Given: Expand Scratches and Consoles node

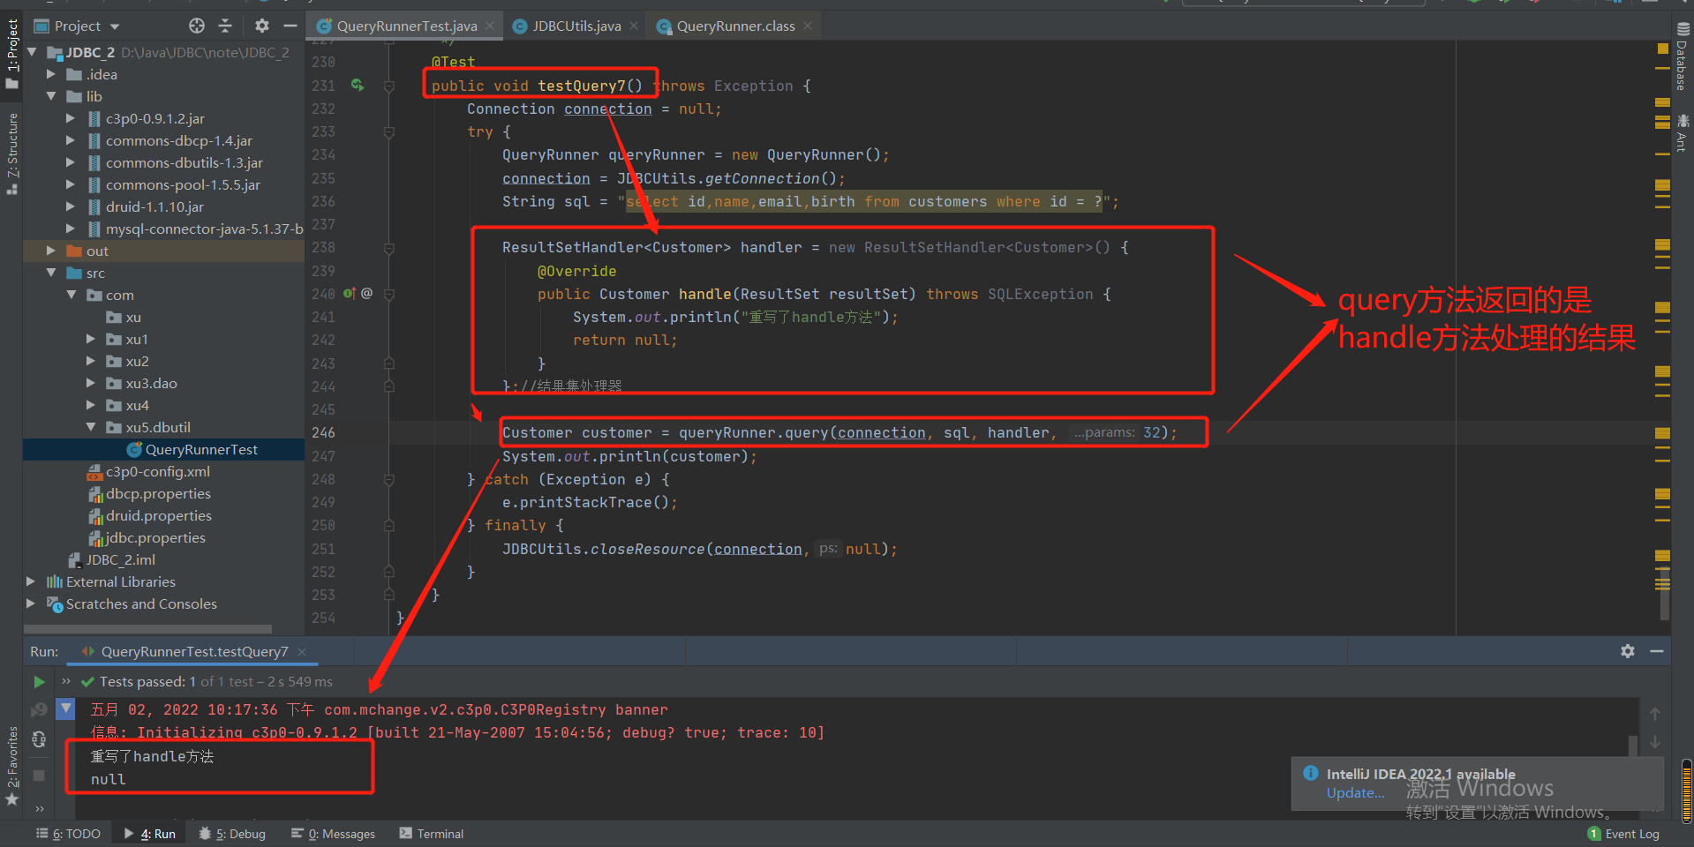Looking at the screenshot, I should 31,603.
